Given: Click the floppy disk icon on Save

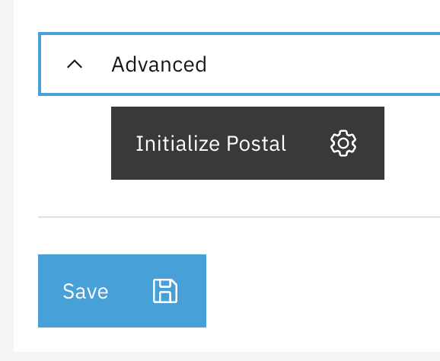Looking at the screenshot, I should 165,291.
